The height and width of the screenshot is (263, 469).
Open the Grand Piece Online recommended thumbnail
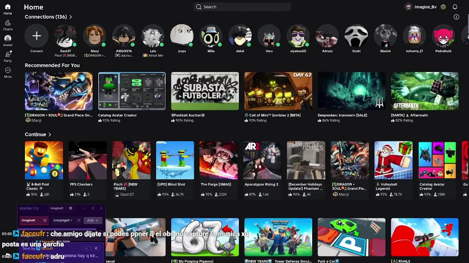coord(59,91)
